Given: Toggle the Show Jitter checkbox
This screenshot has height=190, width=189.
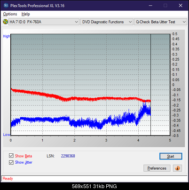Looking at the screenshot, I should pyautogui.click(x=11, y=162).
